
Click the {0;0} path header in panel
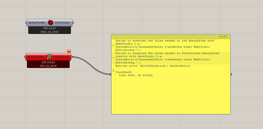[223, 37]
